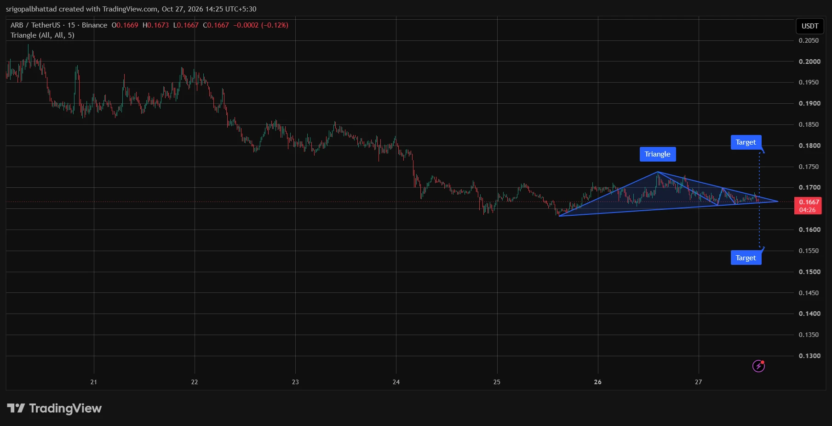Click the triangle pattern apex point
Screen dimensions: 832x426
click(777, 201)
